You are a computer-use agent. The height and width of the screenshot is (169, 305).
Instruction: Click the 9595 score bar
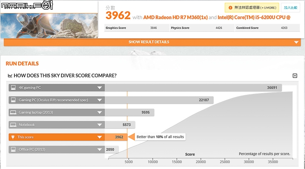tap(129, 112)
